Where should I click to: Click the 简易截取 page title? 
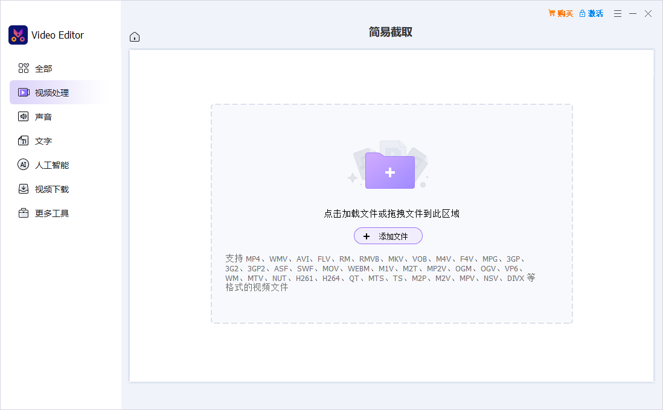click(x=390, y=32)
